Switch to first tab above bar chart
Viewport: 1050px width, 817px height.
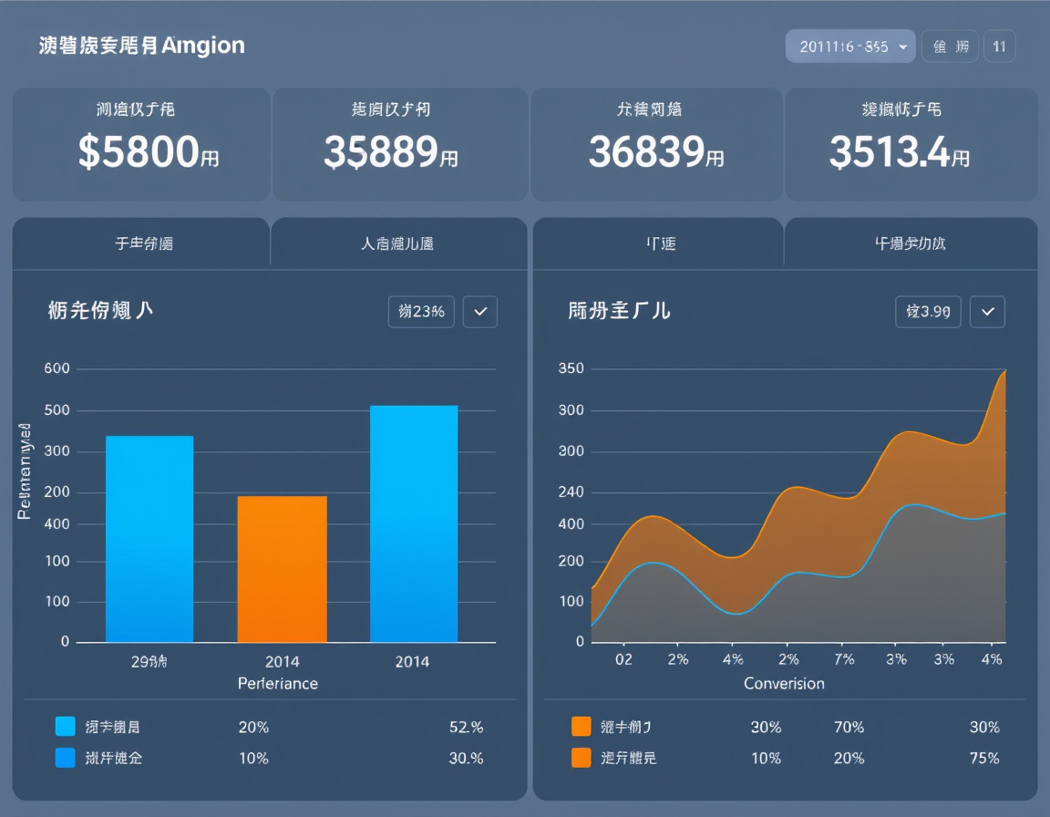(141, 243)
